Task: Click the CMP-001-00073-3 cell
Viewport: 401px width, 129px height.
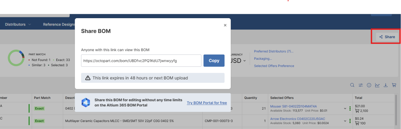Action: click(x=222, y=121)
